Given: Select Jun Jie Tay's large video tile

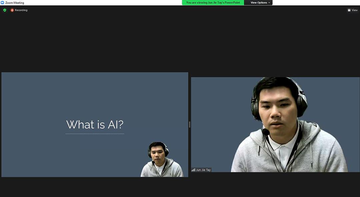Looking at the screenshot, I should click(x=275, y=125).
